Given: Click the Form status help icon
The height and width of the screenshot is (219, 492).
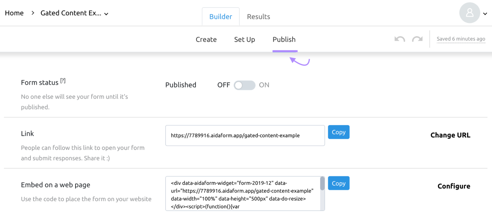Looking at the screenshot, I should click(x=63, y=81).
